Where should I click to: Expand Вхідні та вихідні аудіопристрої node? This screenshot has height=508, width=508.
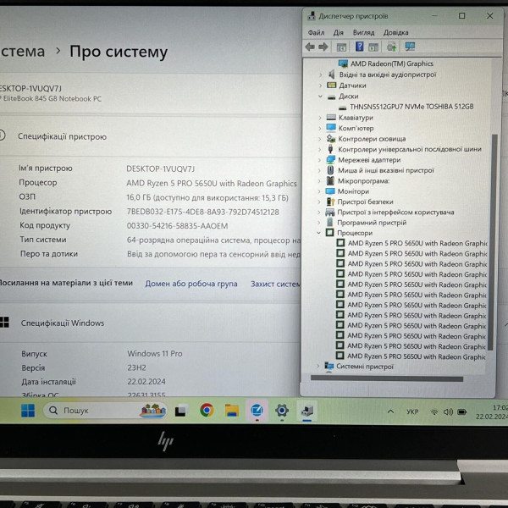click(x=320, y=75)
